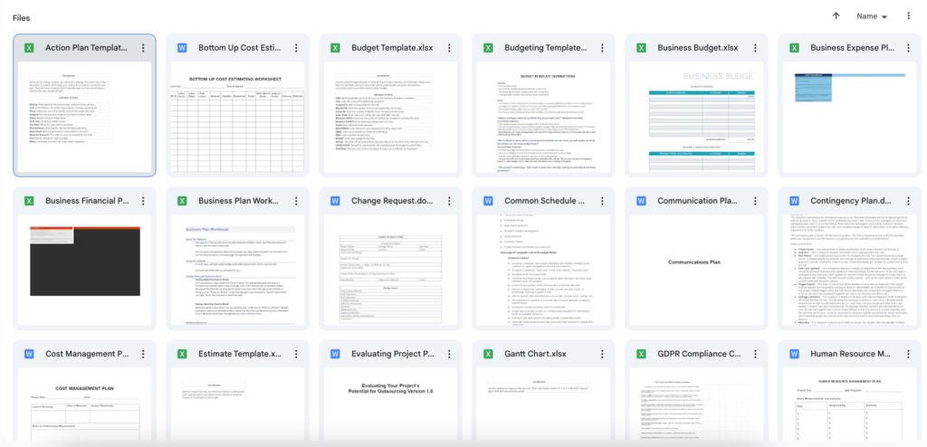Click the Excel icon of Gantt Chart.xlsx
Screen dimensions: 927x447
point(488,354)
